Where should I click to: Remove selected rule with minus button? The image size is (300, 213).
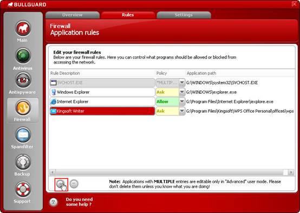(74, 184)
